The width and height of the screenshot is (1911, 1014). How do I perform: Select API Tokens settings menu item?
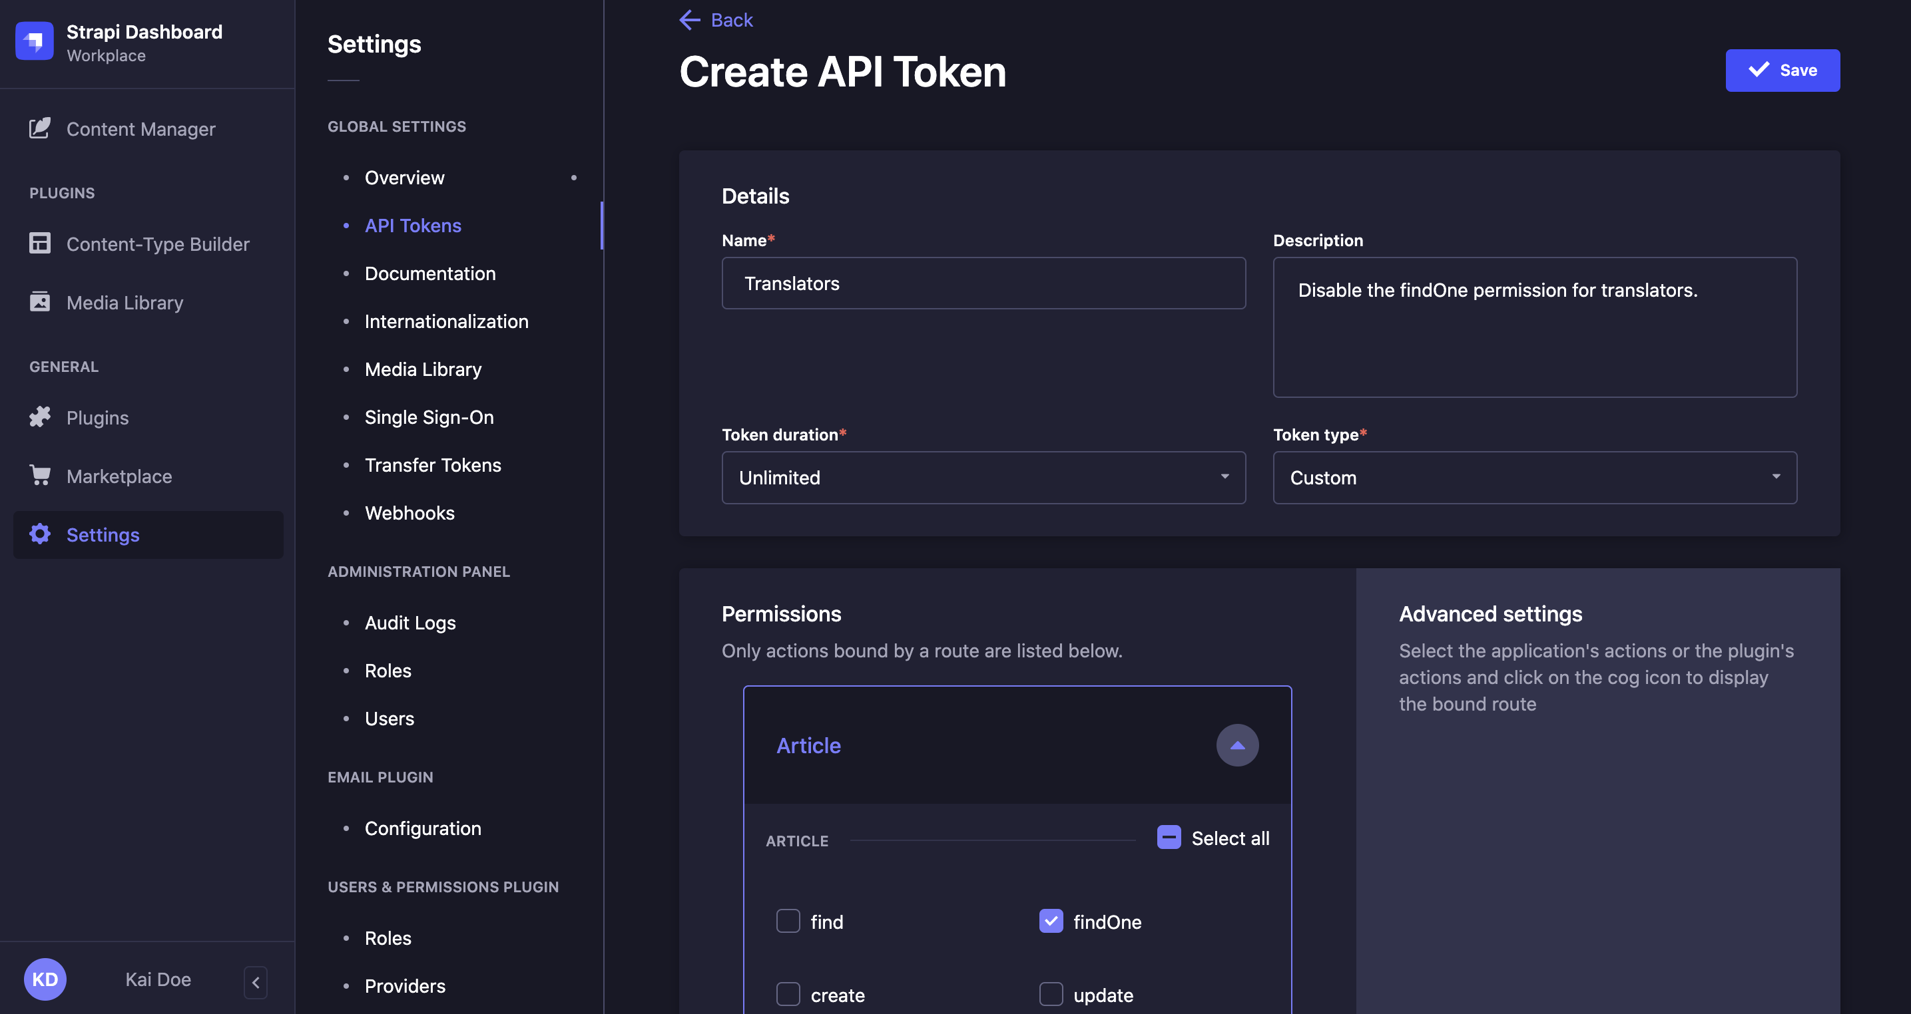(413, 224)
